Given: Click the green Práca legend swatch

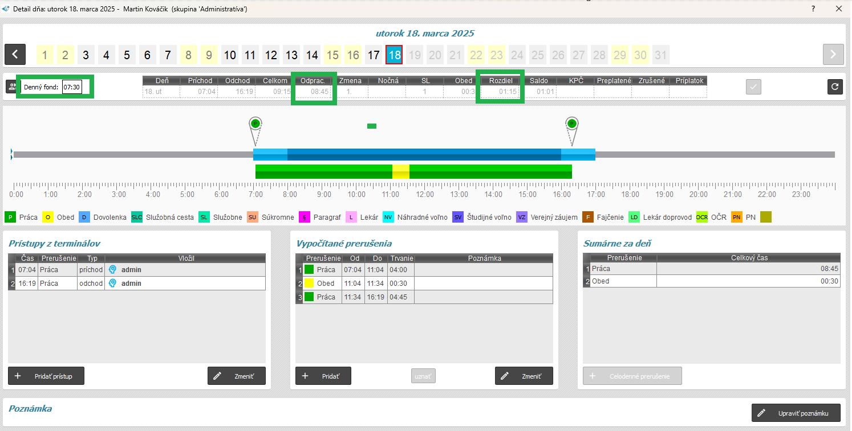Looking at the screenshot, I should tap(10, 217).
